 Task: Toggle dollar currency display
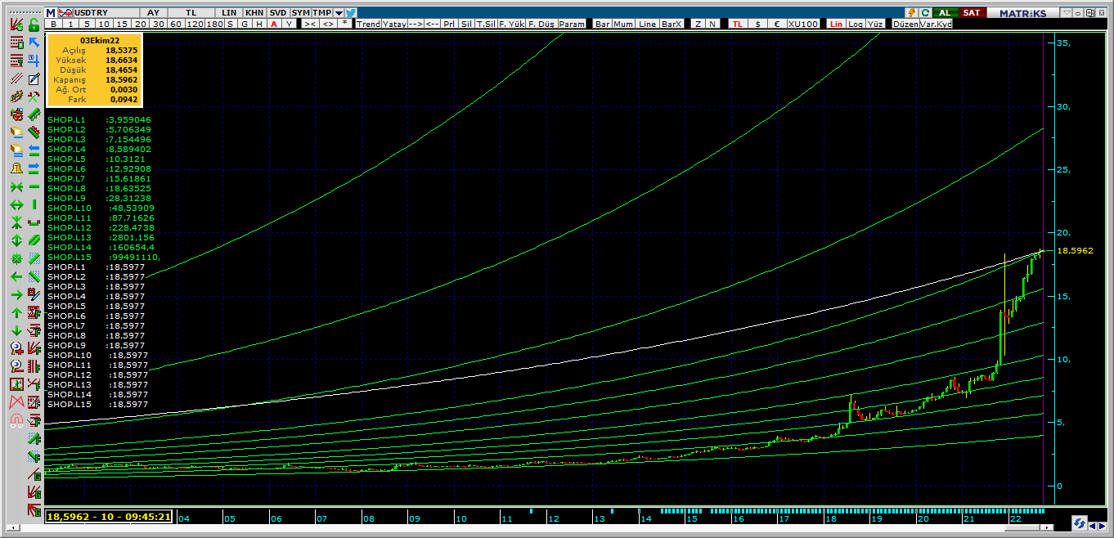[x=757, y=25]
